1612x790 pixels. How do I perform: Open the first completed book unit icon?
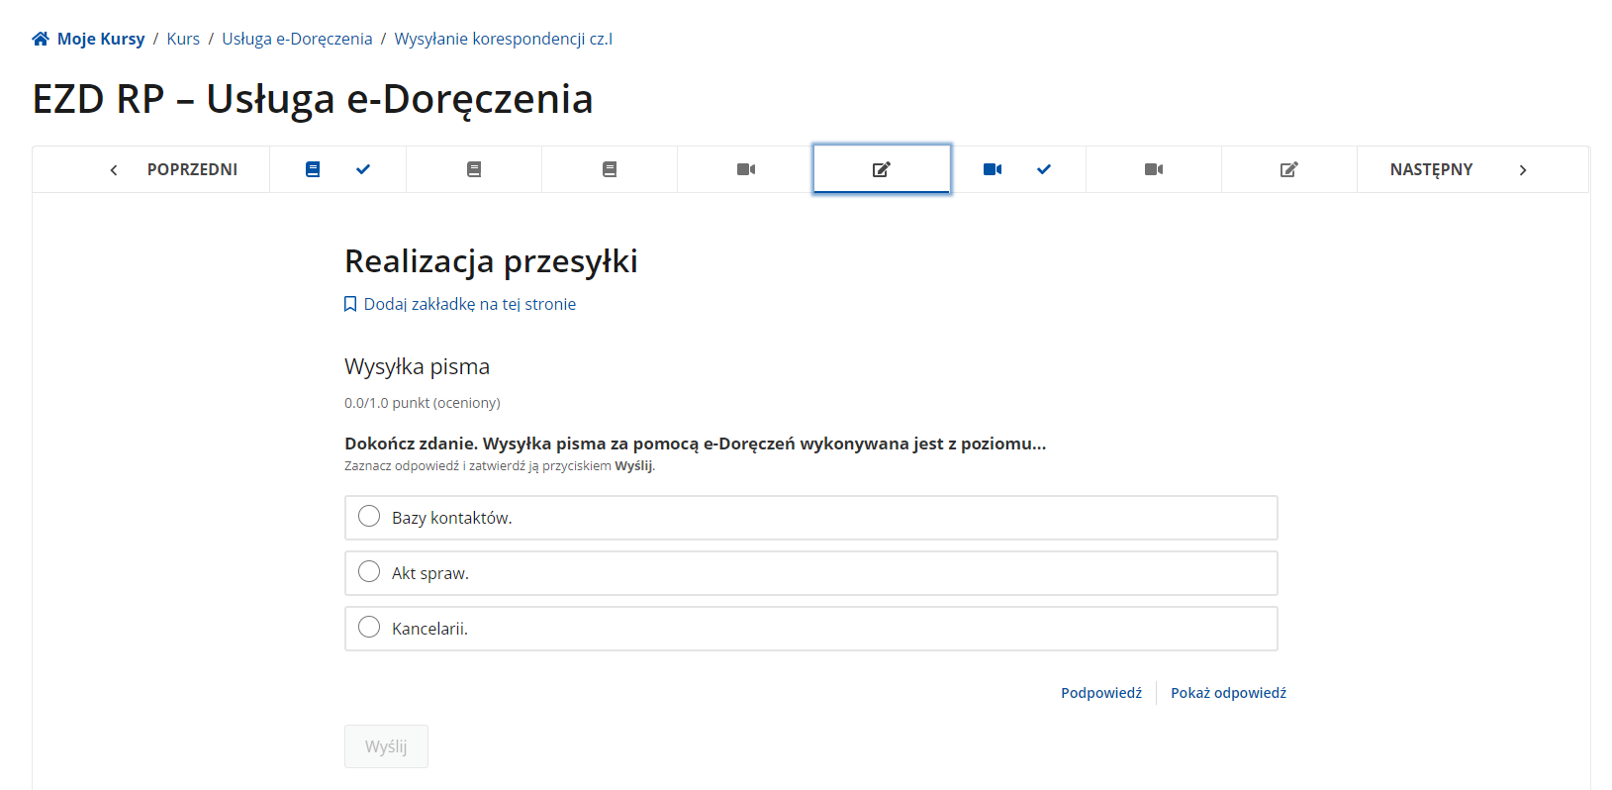313,169
